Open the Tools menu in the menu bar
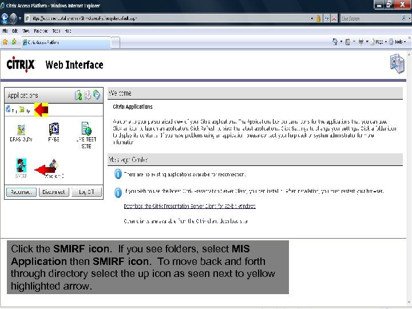This screenshot has height=309, width=412. [56, 31]
